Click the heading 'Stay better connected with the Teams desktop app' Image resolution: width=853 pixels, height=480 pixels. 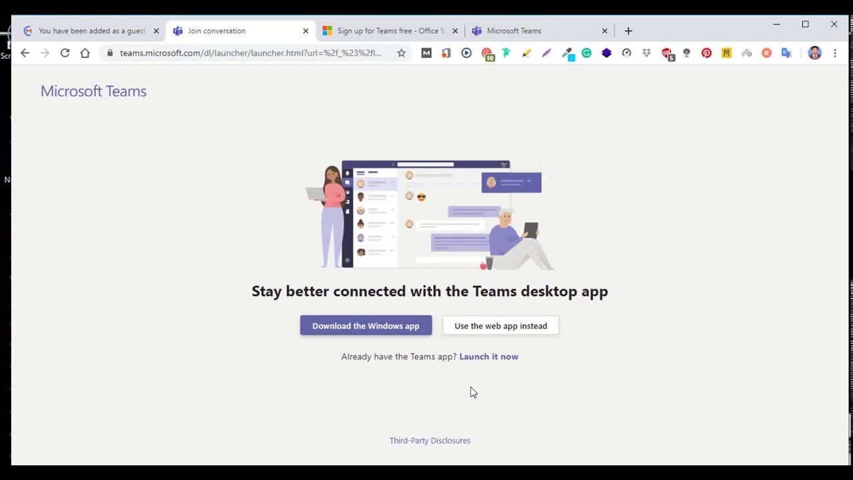(x=430, y=291)
